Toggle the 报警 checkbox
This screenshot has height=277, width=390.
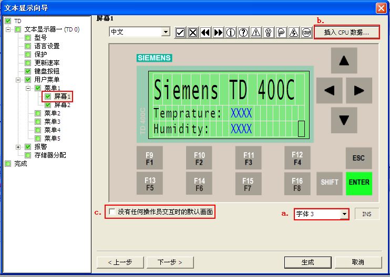tap(28, 147)
